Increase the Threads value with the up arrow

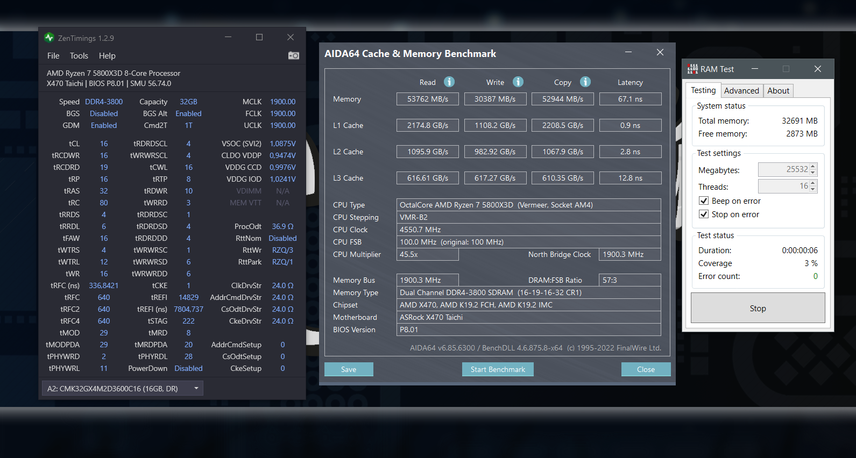point(813,183)
